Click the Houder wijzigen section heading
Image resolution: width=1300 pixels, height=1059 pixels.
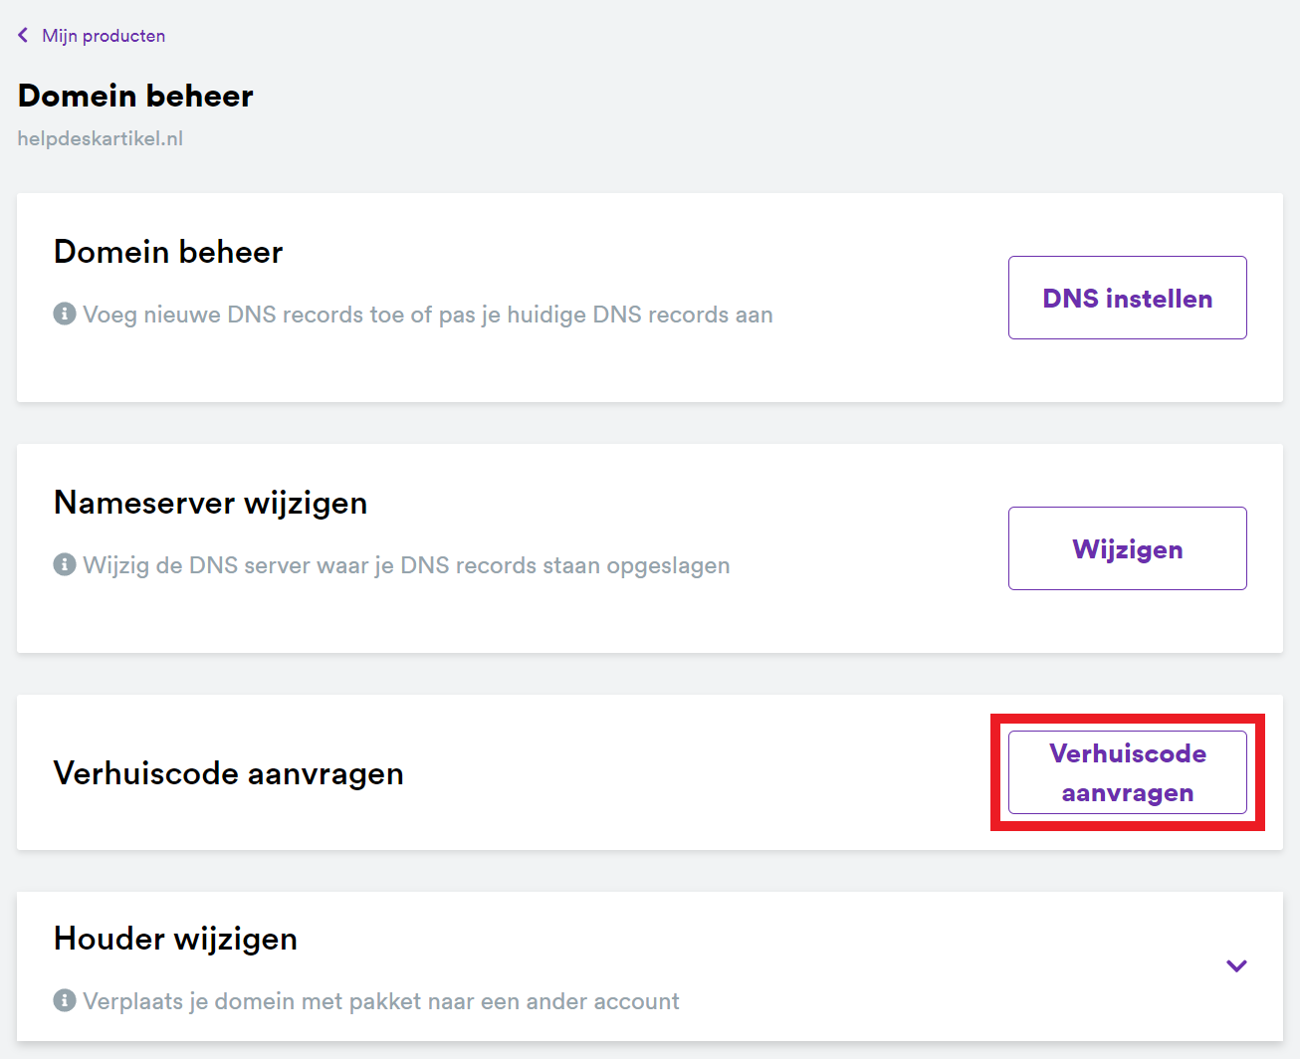click(x=175, y=939)
